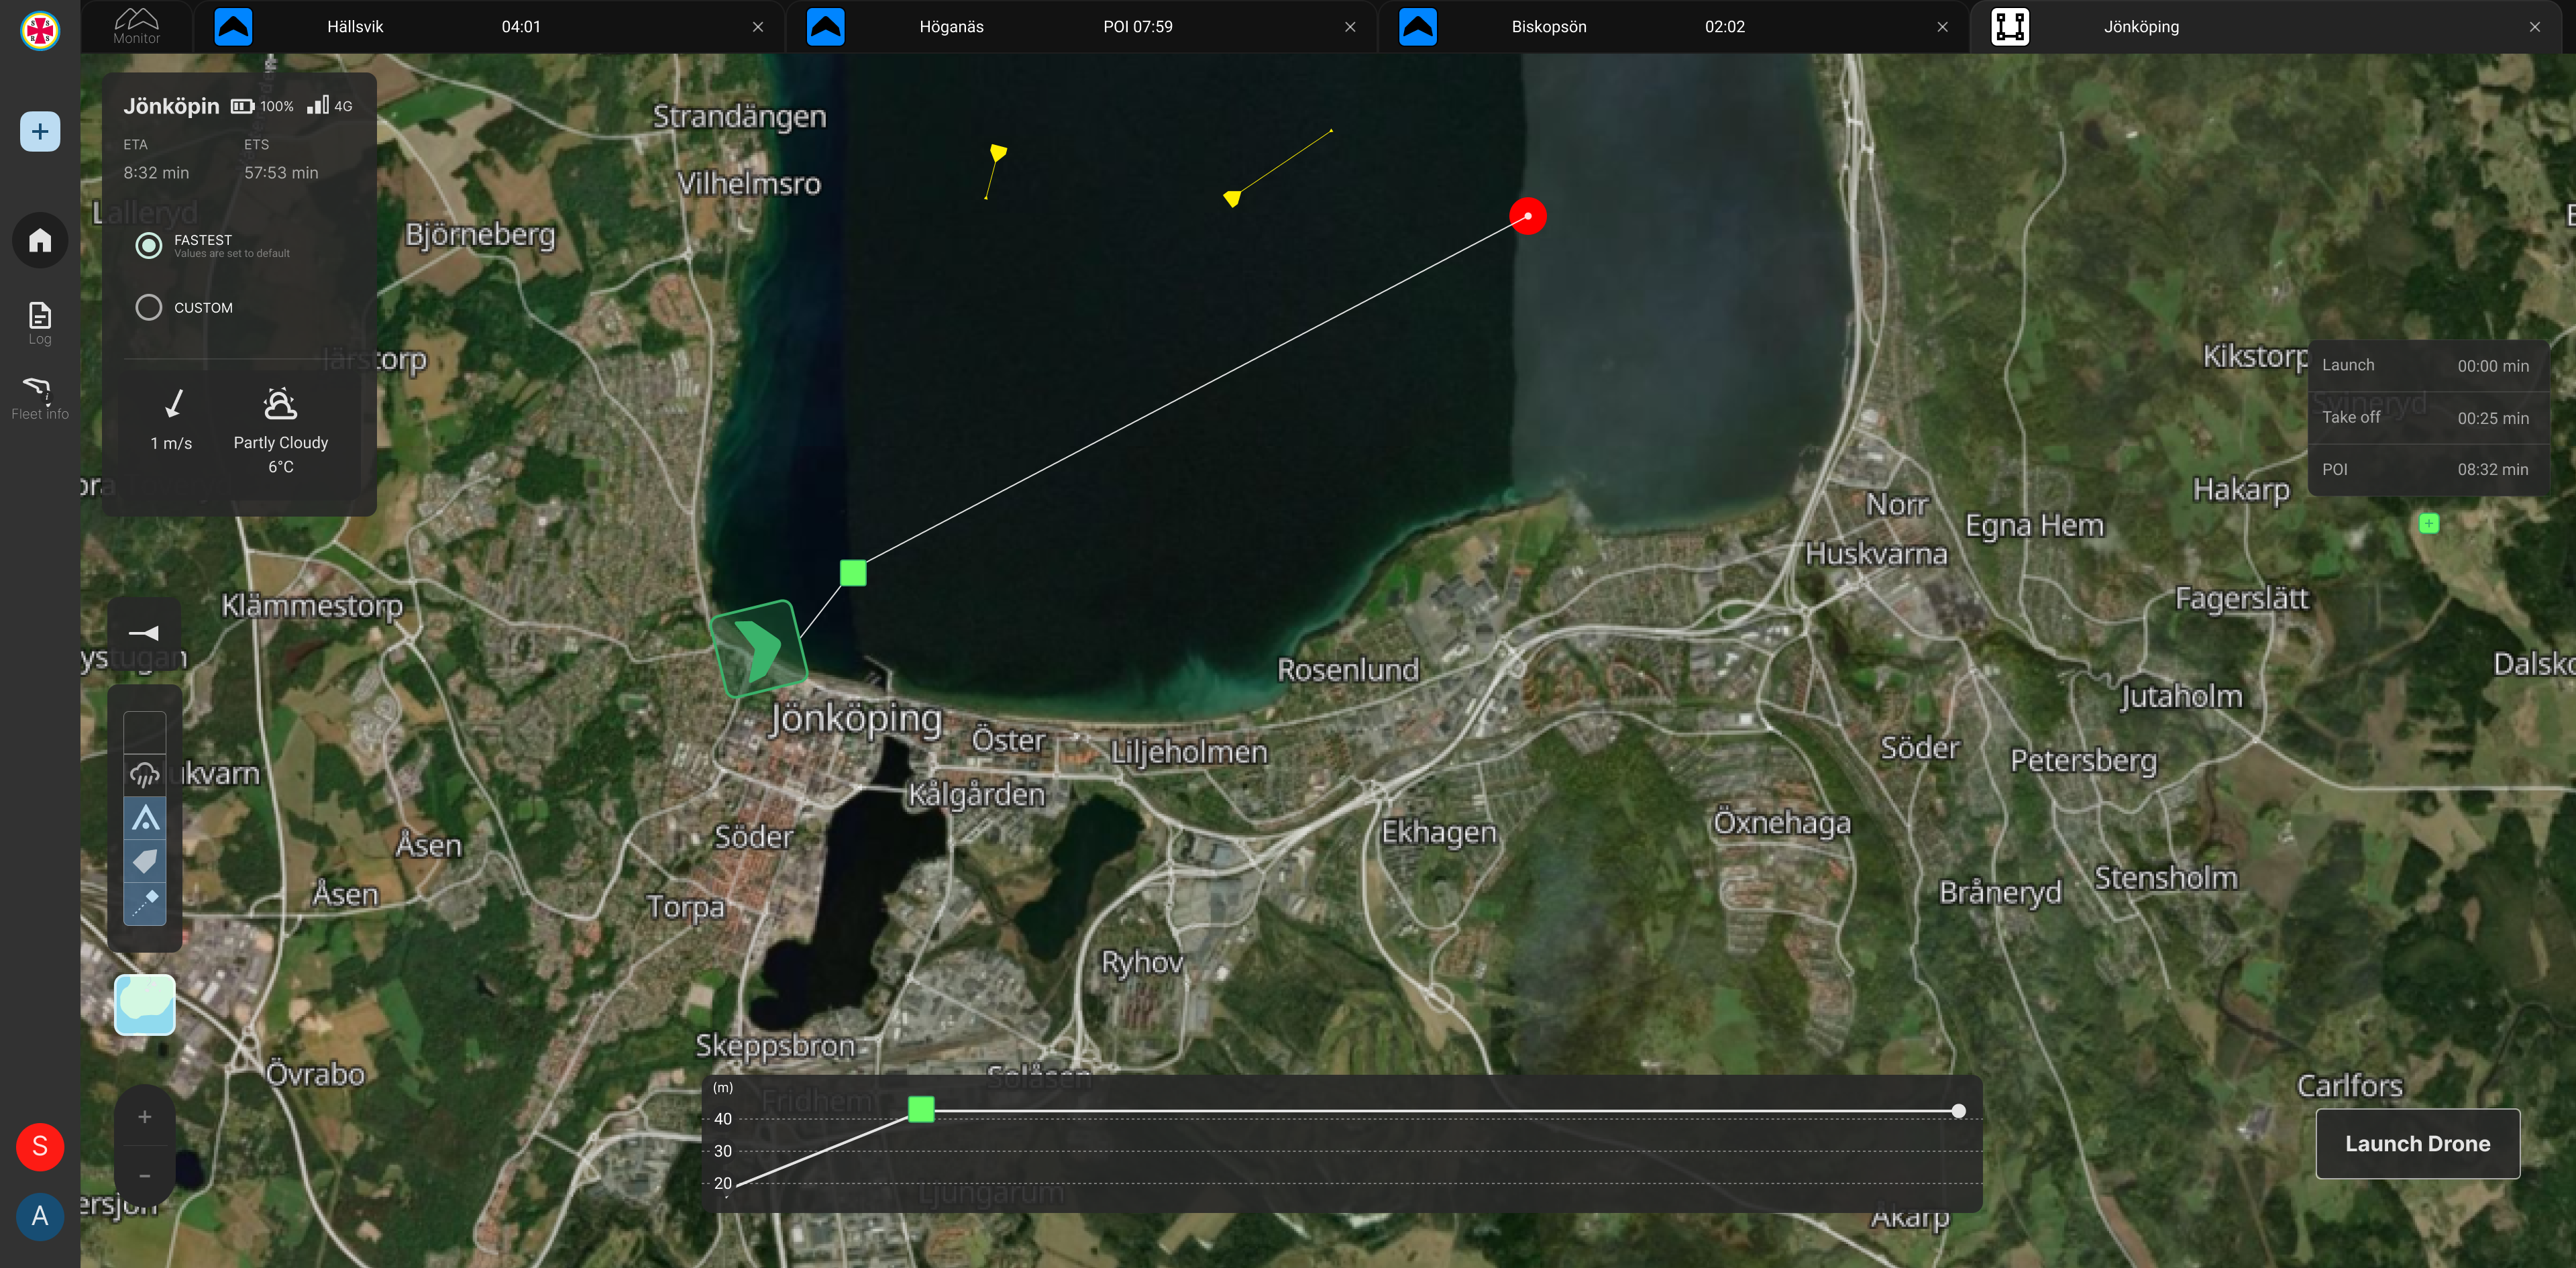Zoom out of the map
2576x1268 pixels.
pos(145,1176)
